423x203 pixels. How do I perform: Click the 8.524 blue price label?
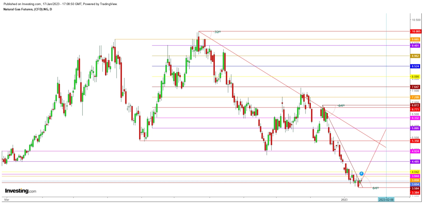pyautogui.click(x=416, y=66)
